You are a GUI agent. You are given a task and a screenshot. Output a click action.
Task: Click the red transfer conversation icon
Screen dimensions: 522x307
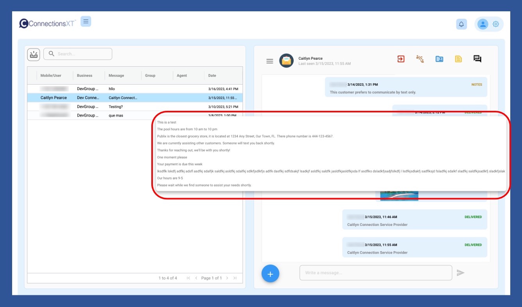(401, 59)
